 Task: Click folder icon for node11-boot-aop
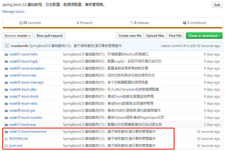point(6,125)
